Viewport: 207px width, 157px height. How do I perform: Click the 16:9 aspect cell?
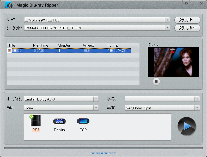coord(87,51)
